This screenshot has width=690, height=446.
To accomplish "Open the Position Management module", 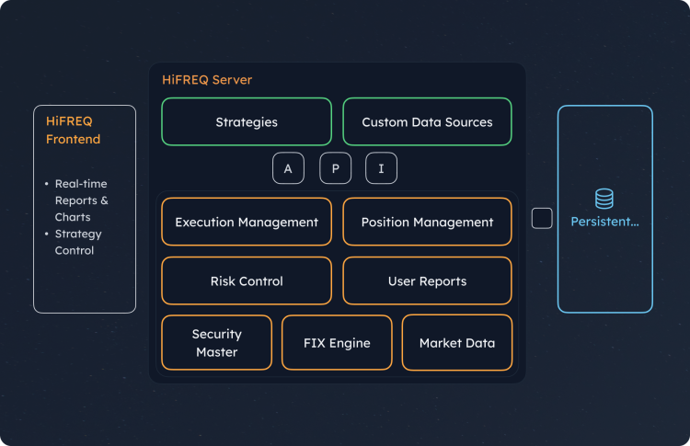I will point(427,222).
